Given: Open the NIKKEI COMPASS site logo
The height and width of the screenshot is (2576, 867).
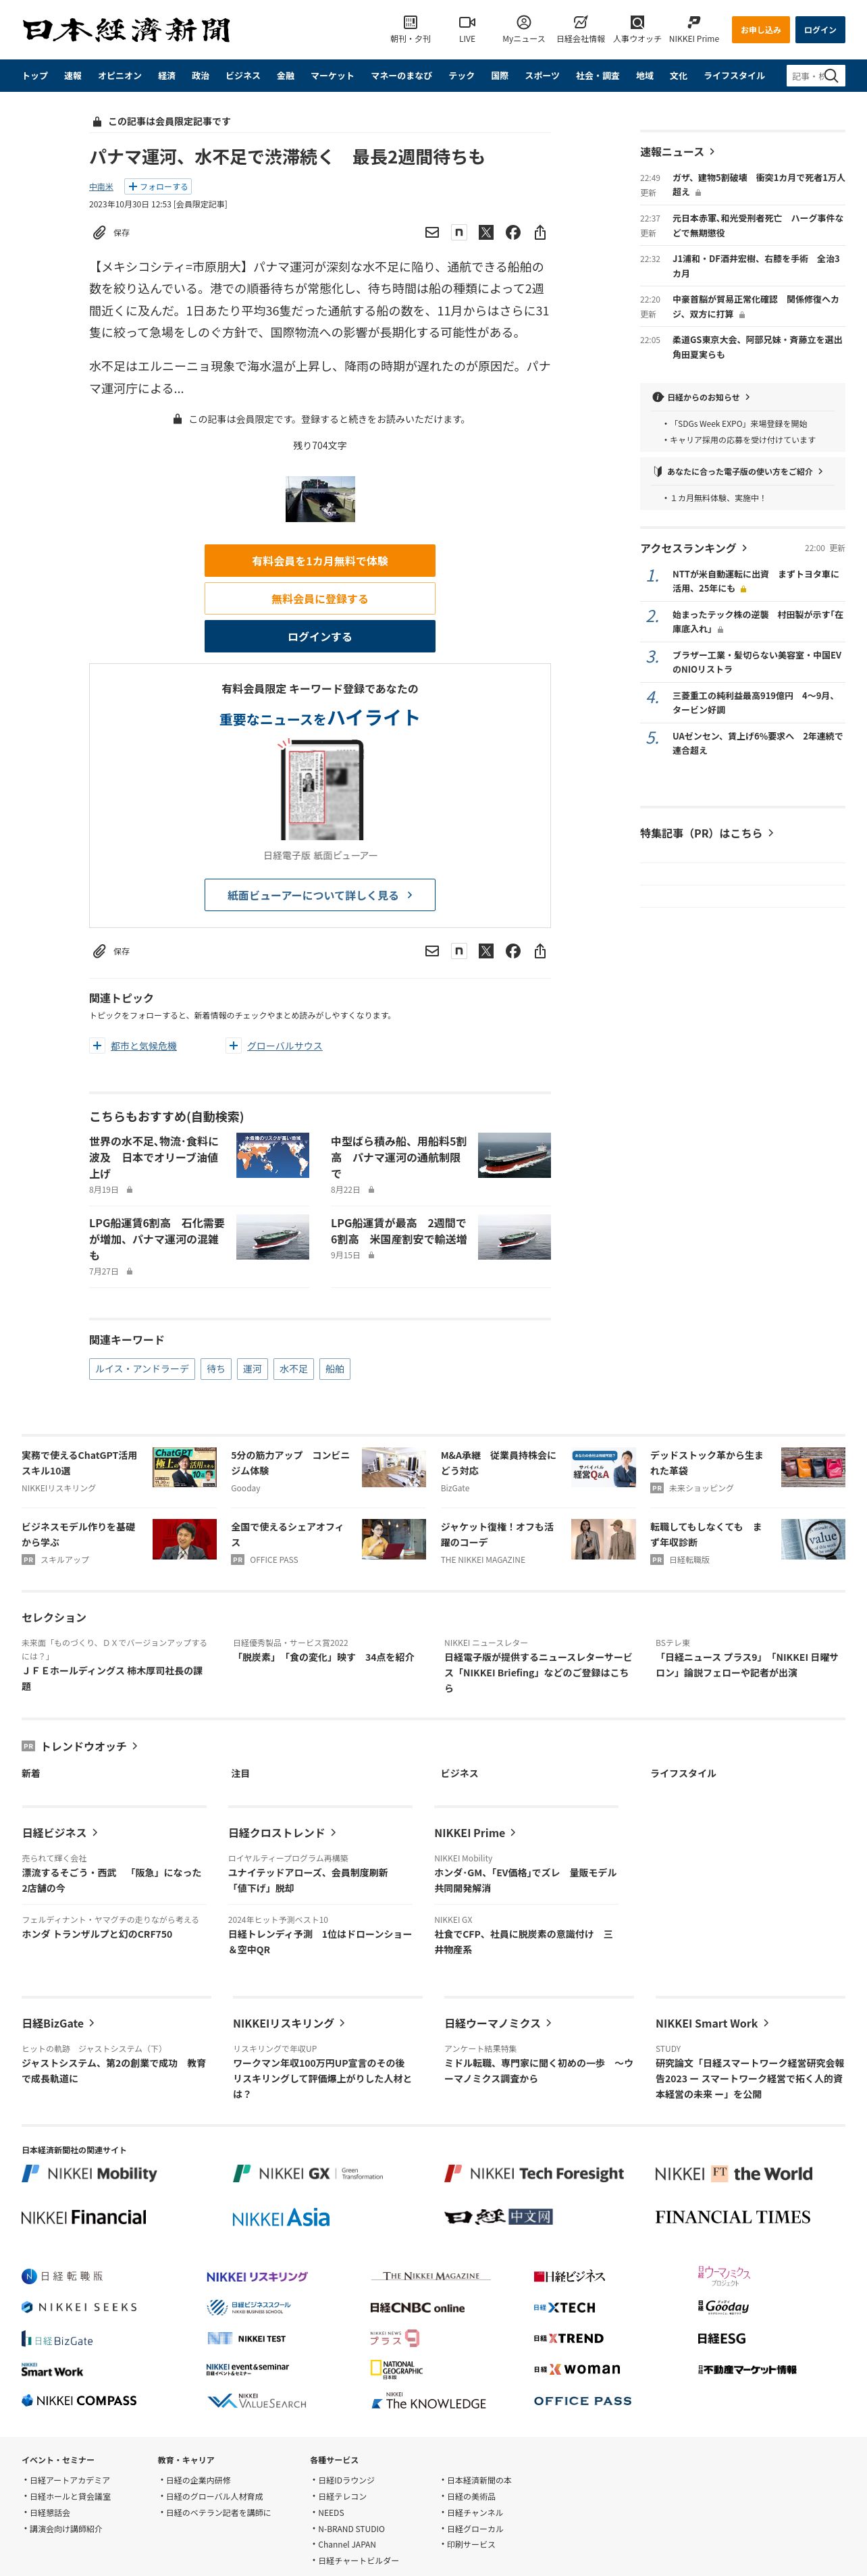Looking at the screenshot, I should [79, 2400].
